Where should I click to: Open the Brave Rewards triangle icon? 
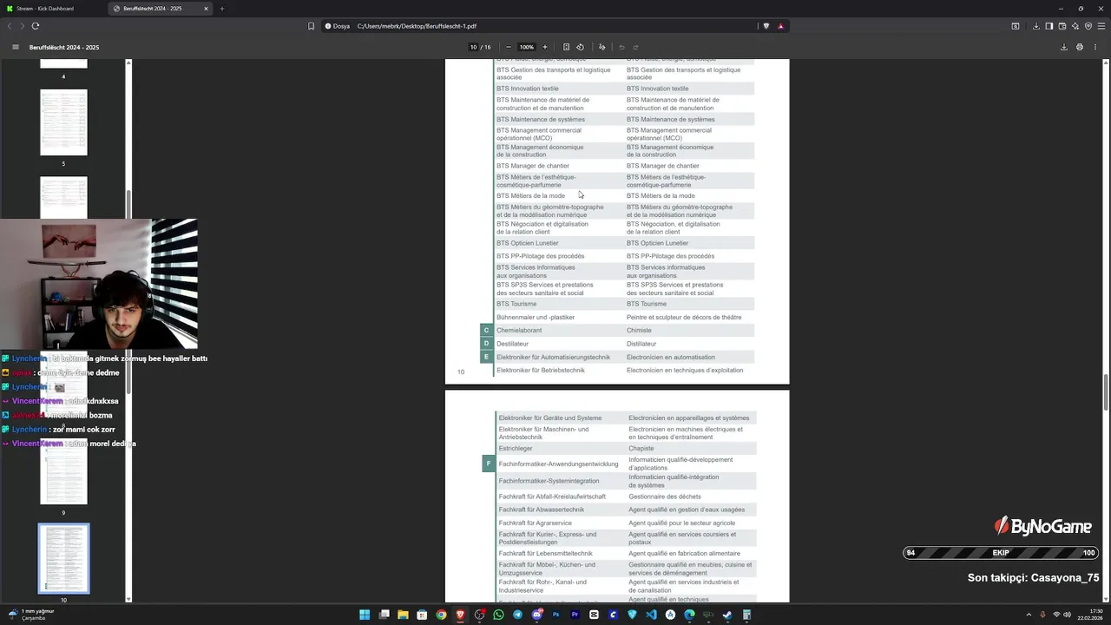[780, 26]
